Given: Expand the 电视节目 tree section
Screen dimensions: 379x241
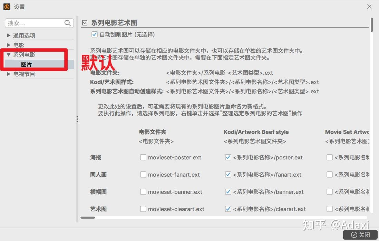Looking at the screenshot, I should pyautogui.click(x=8, y=74).
